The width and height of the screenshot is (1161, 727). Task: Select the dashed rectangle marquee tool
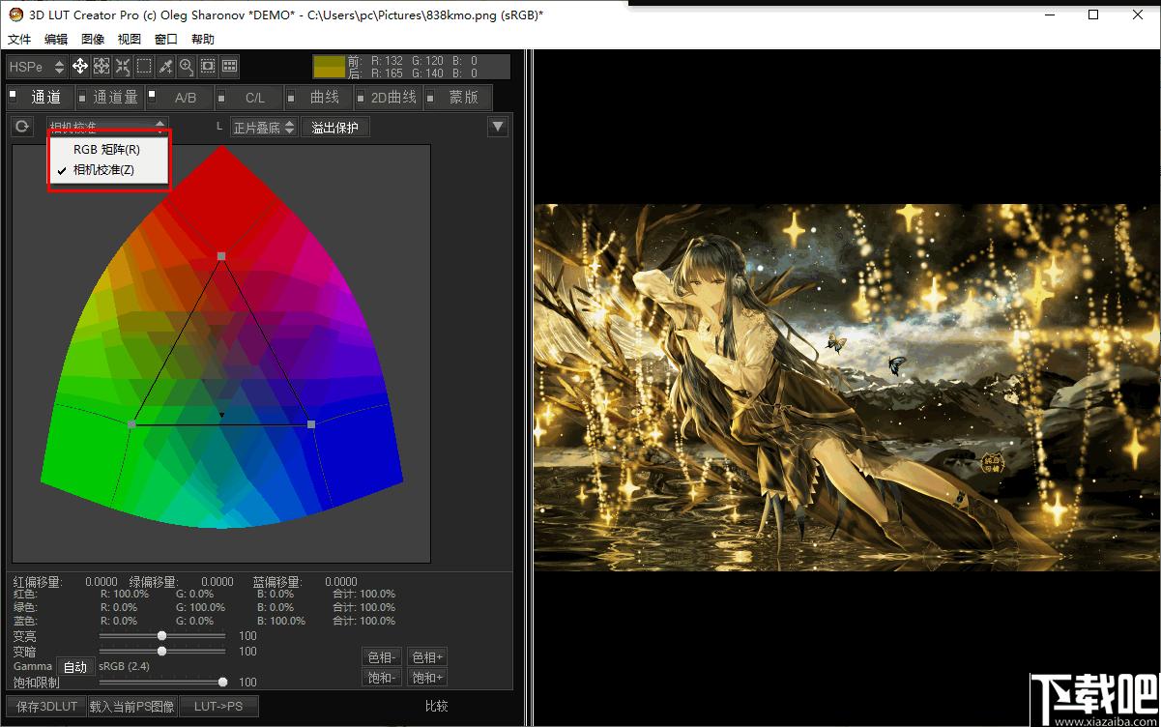pos(144,67)
